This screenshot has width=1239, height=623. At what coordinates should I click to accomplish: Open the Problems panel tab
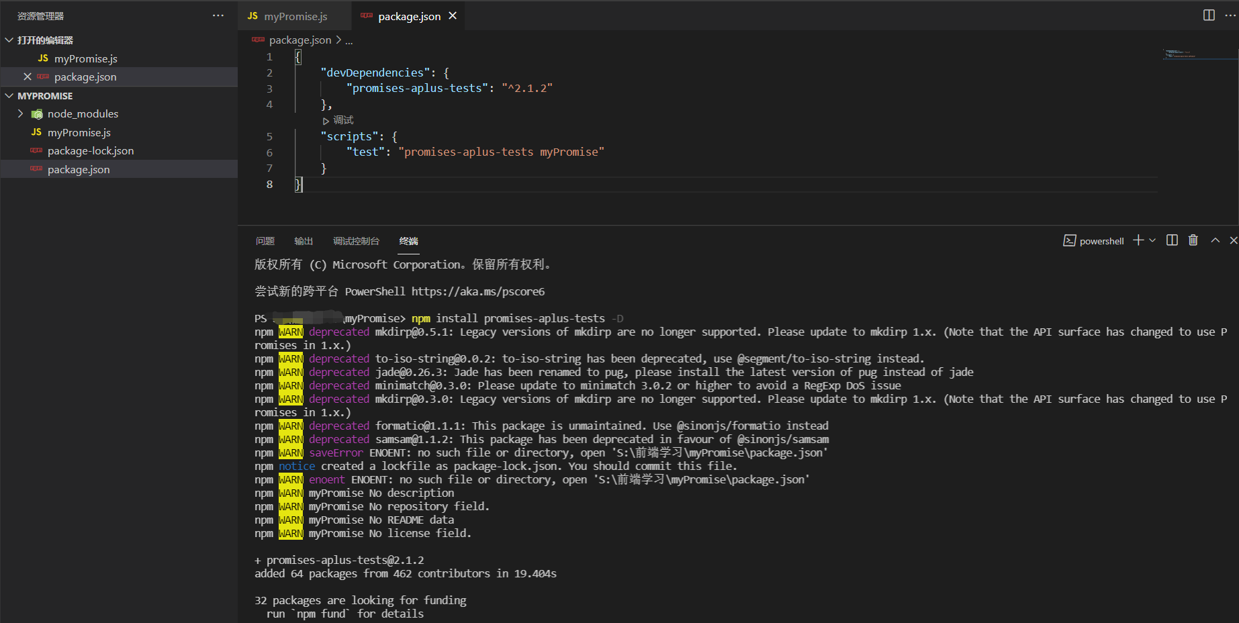265,241
